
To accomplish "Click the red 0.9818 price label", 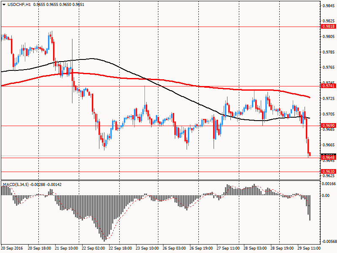I will pos(328,26).
